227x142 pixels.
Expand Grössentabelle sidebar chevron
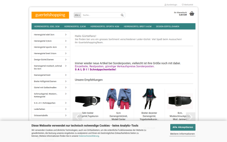pos(66,115)
